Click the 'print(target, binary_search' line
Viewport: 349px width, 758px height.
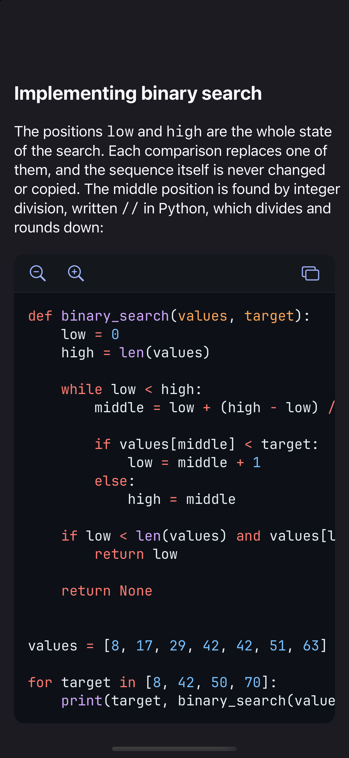[198, 701]
